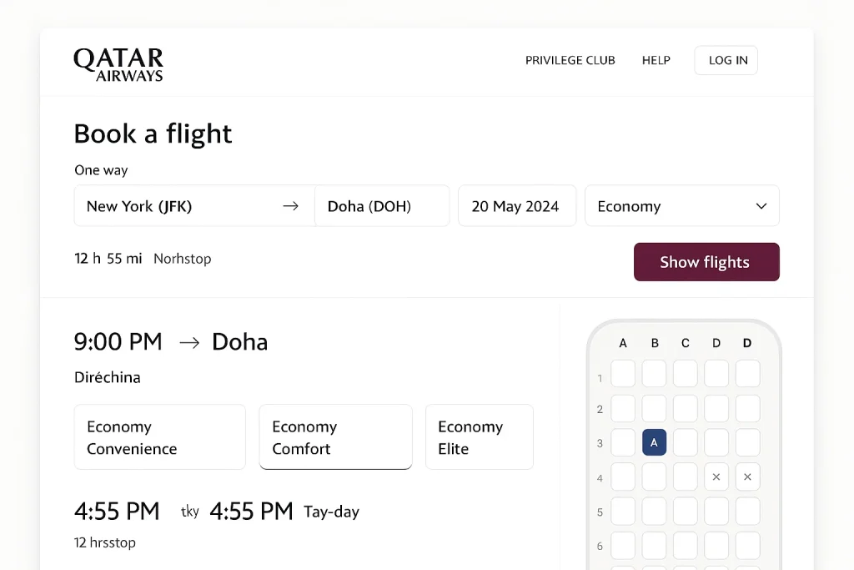Click the chevron in the Economy dropdown

761,206
